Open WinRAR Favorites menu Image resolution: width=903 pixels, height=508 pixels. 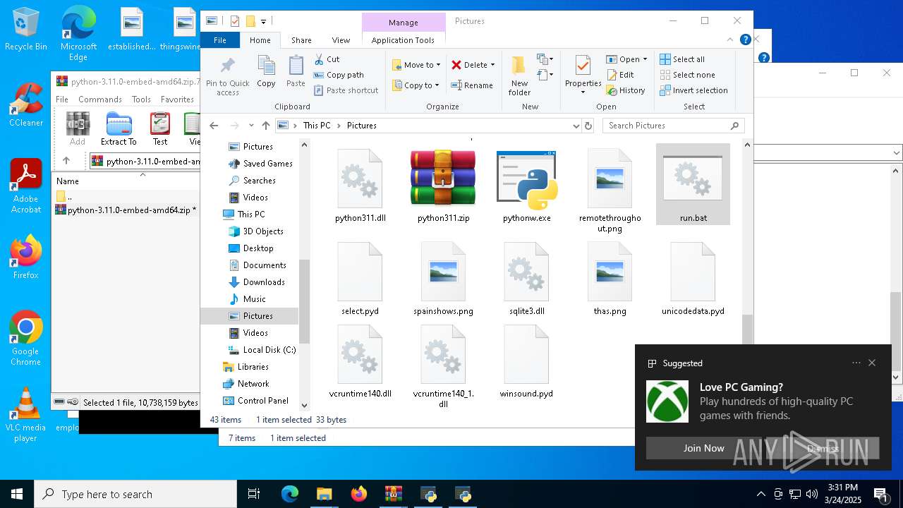[x=177, y=99]
